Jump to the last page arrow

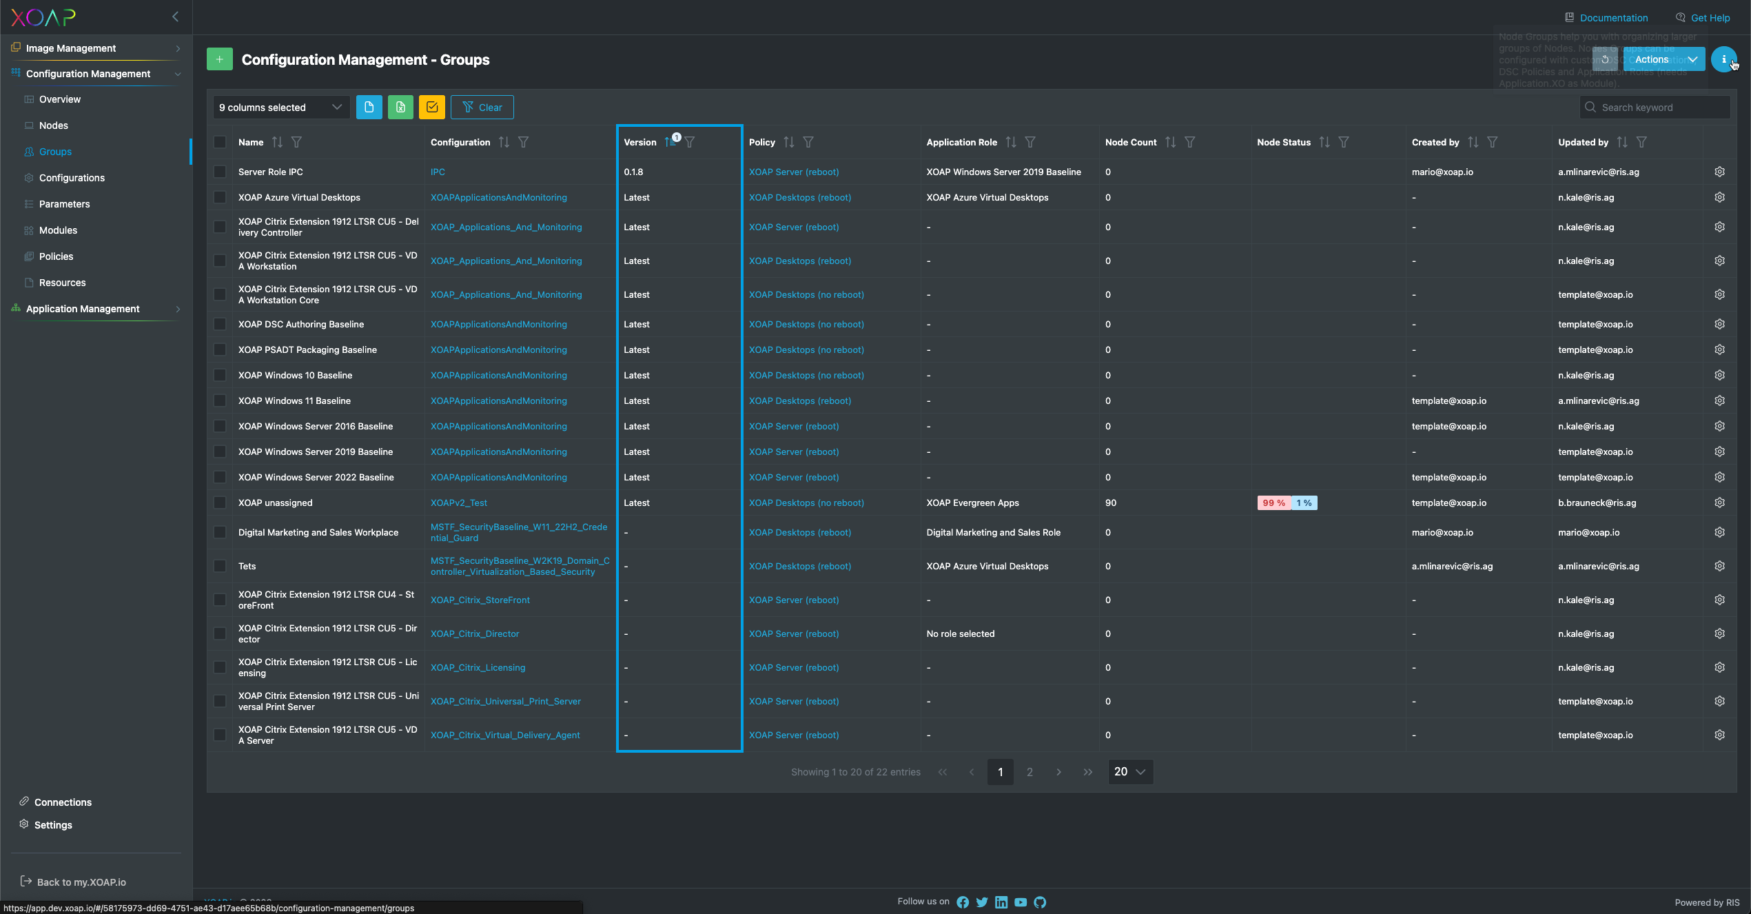pyautogui.click(x=1087, y=772)
